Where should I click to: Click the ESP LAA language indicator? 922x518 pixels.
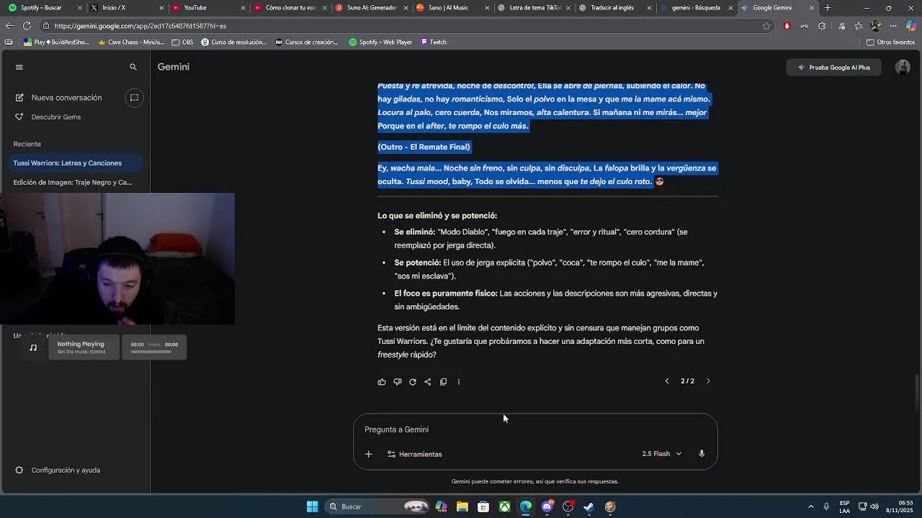pyautogui.click(x=844, y=506)
